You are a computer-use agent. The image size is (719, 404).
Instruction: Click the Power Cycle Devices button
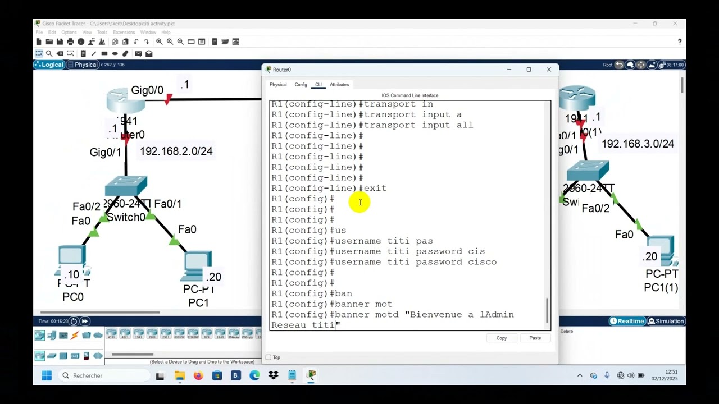tap(74, 321)
